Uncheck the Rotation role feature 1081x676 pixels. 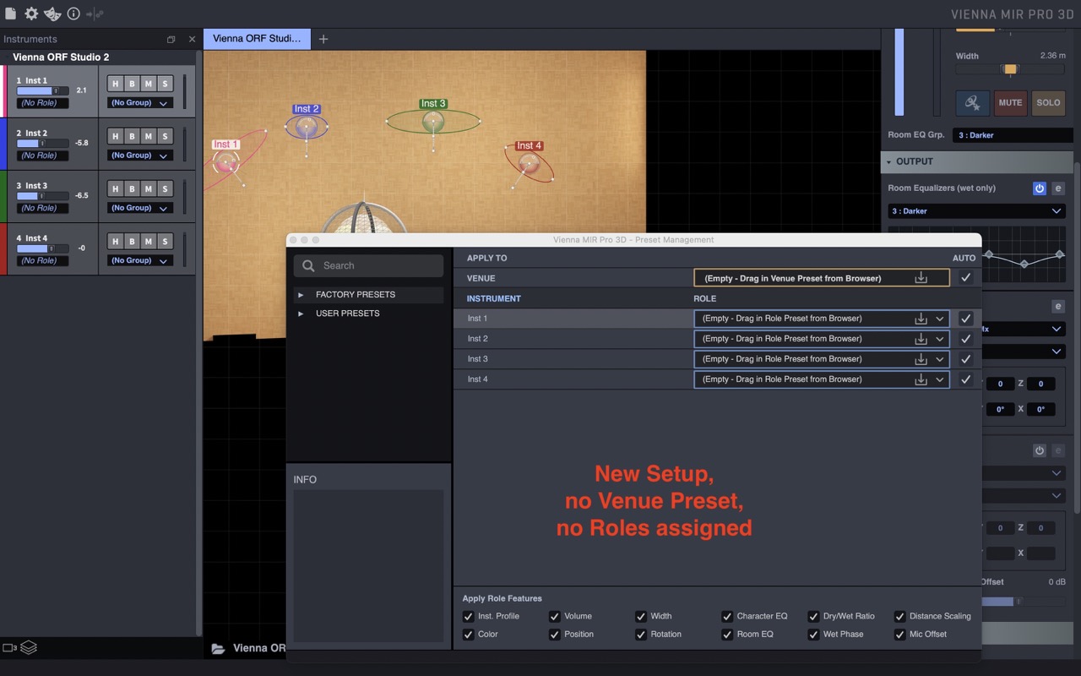coord(641,634)
